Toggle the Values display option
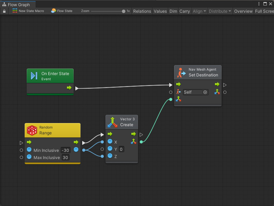 pyautogui.click(x=160, y=11)
